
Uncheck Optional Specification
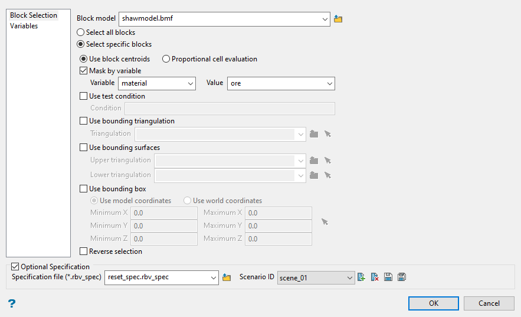click(x=15, y=267)
